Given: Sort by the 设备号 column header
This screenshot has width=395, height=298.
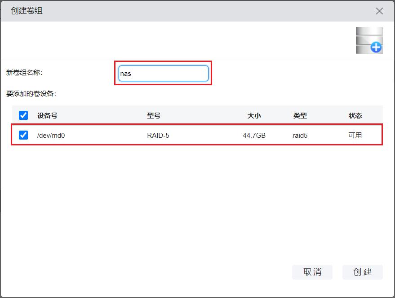Looking at the screenshot, I should 47,115.
